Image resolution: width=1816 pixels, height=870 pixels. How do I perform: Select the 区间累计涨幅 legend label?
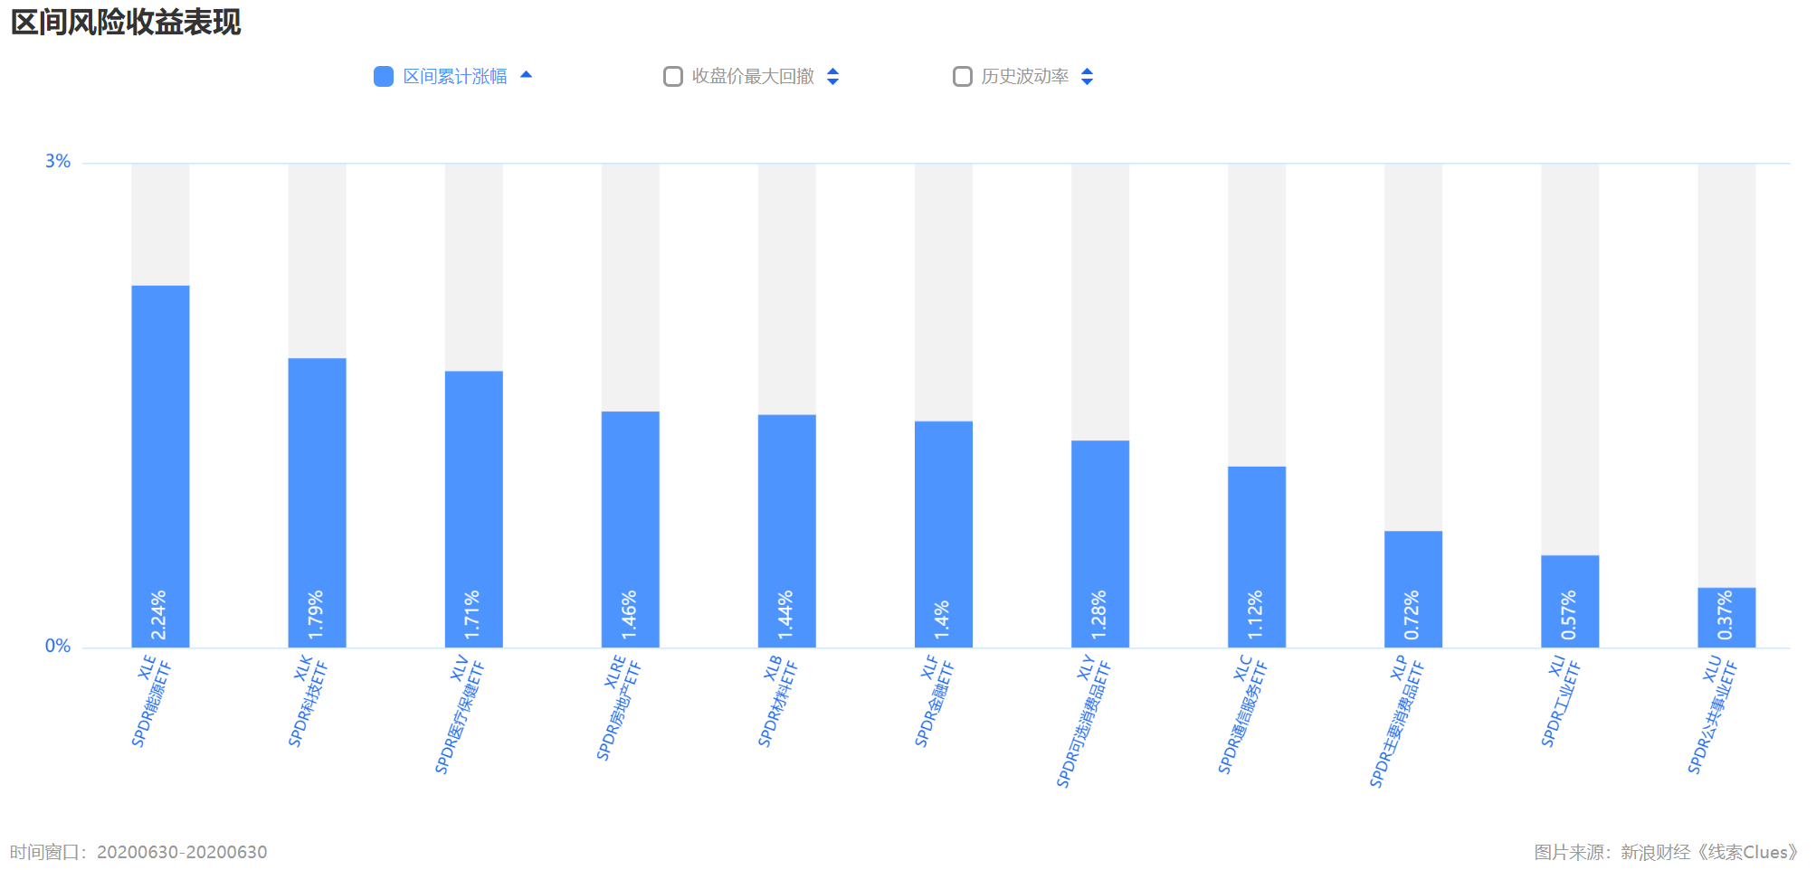tap(455, 77)
